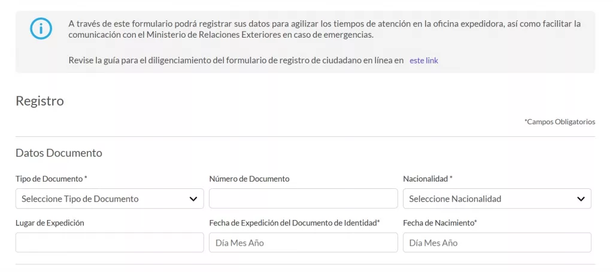The height and width of the screenshot is (272, 613).
Task: Click the chevron arrow in Seleccione Nacionalidad
Action: tap(581, 198)
